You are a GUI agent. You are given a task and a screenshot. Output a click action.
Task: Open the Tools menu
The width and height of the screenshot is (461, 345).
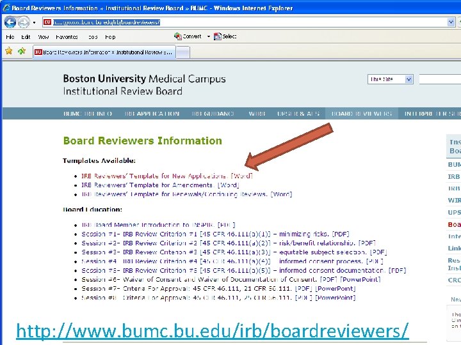point(93,36)
